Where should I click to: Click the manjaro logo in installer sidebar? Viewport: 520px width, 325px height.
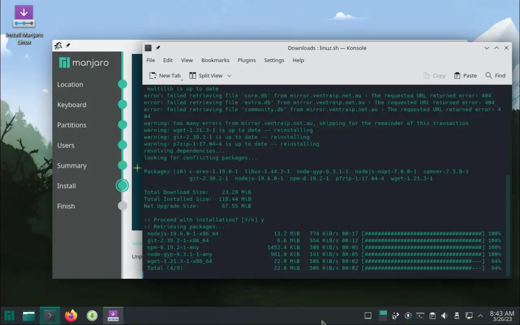(84, 63)
